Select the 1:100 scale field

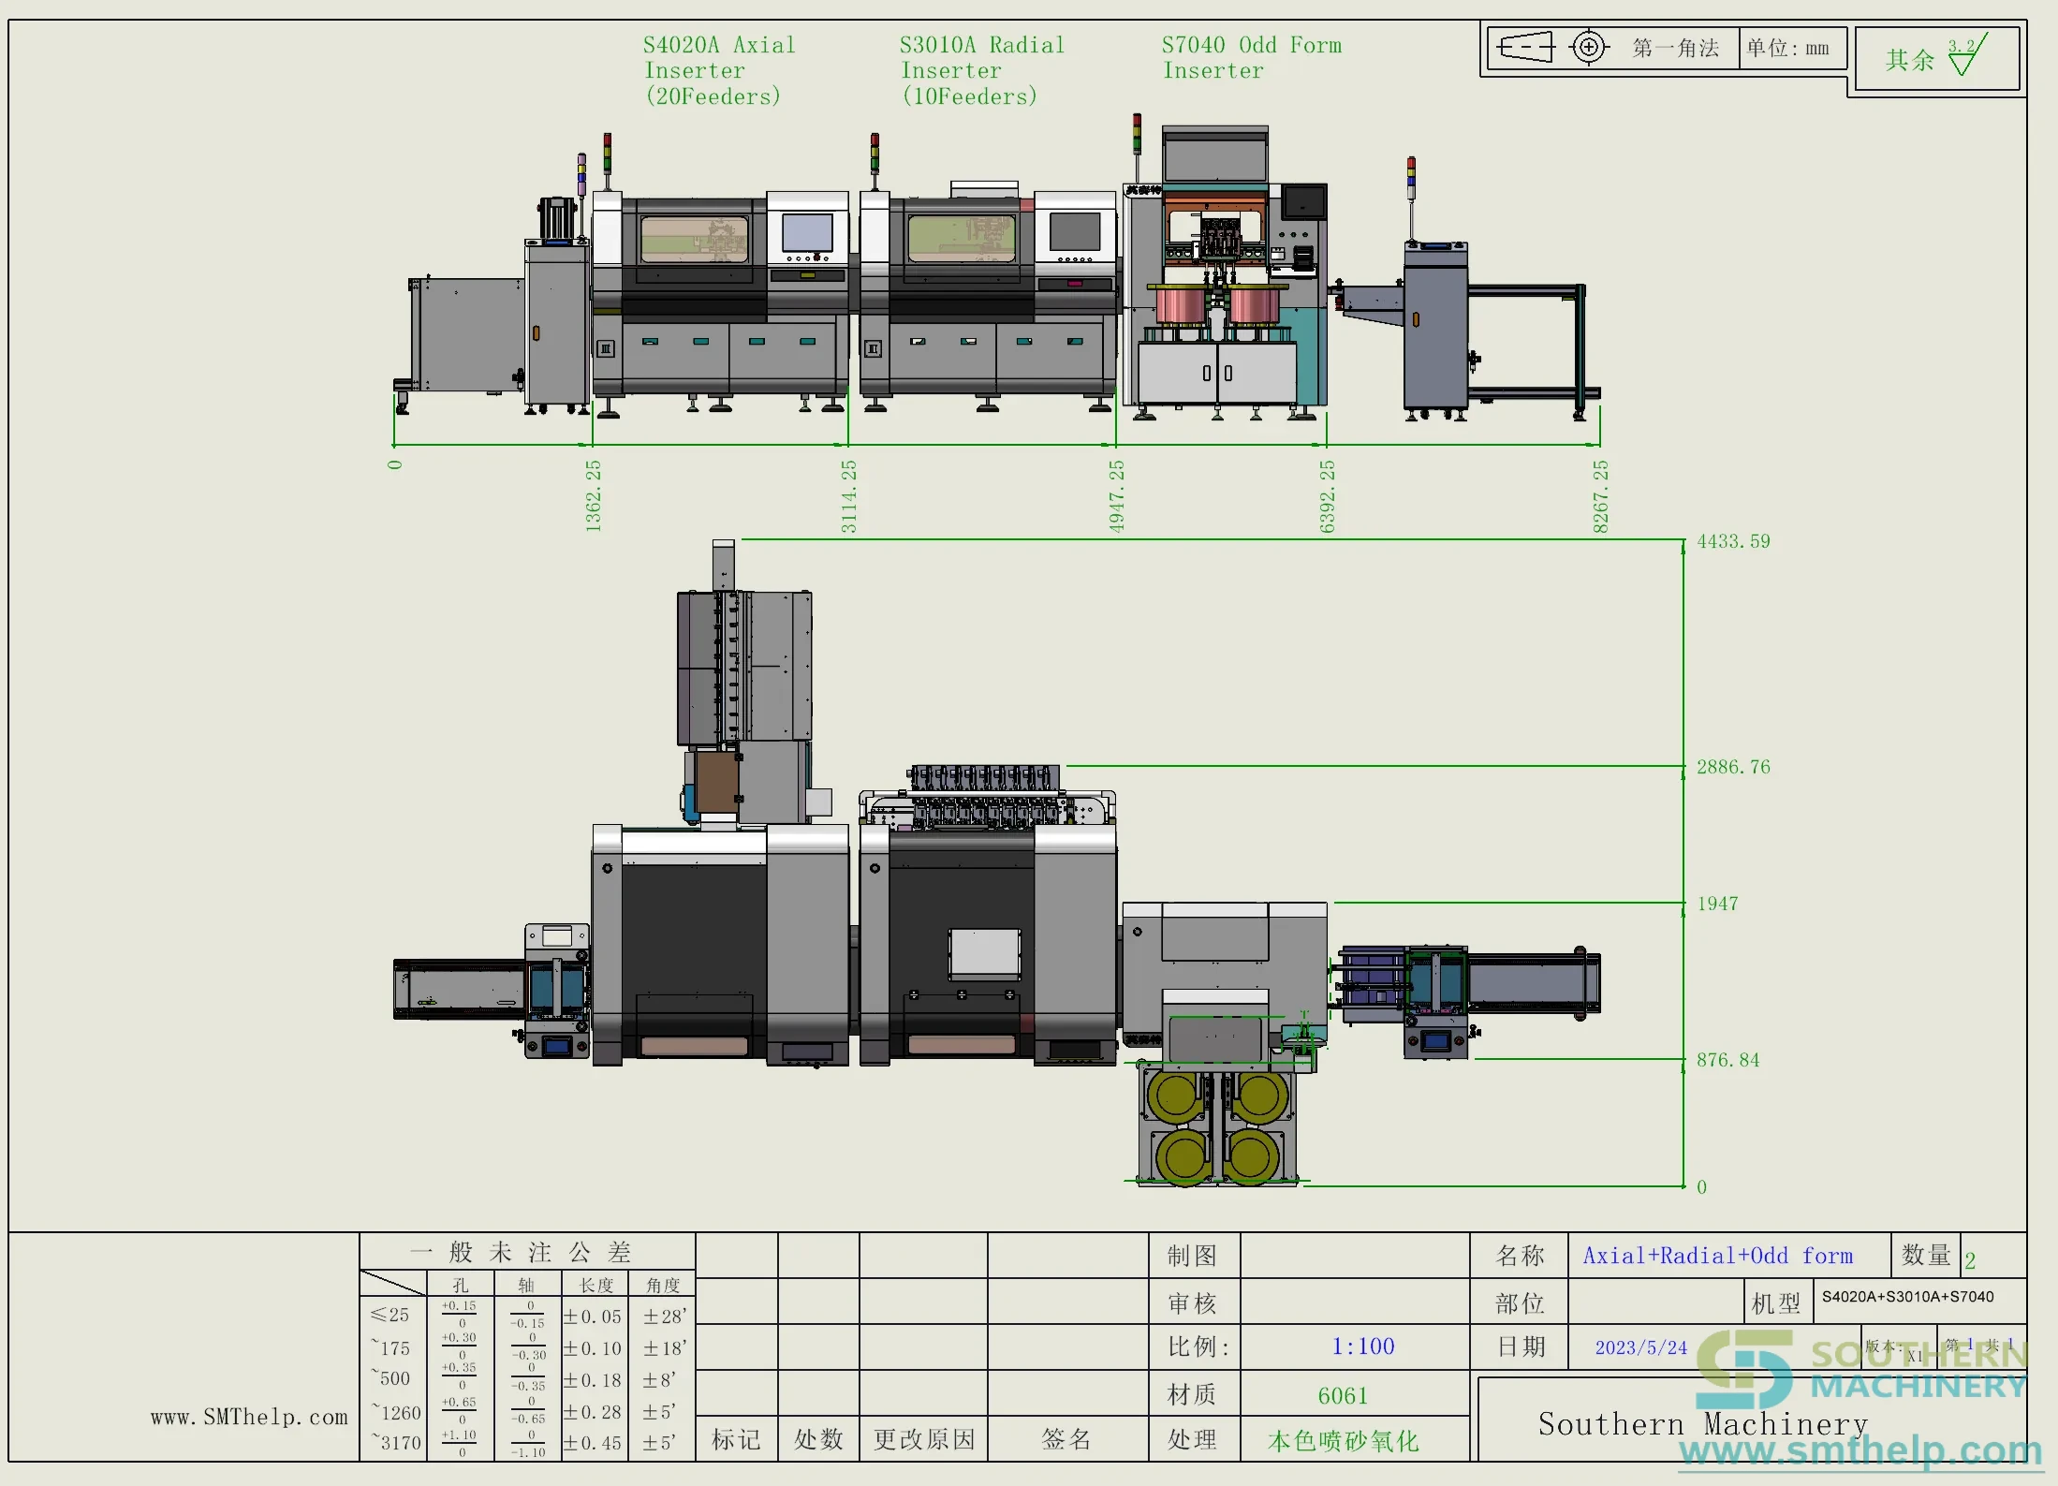pos(1363,1346)
